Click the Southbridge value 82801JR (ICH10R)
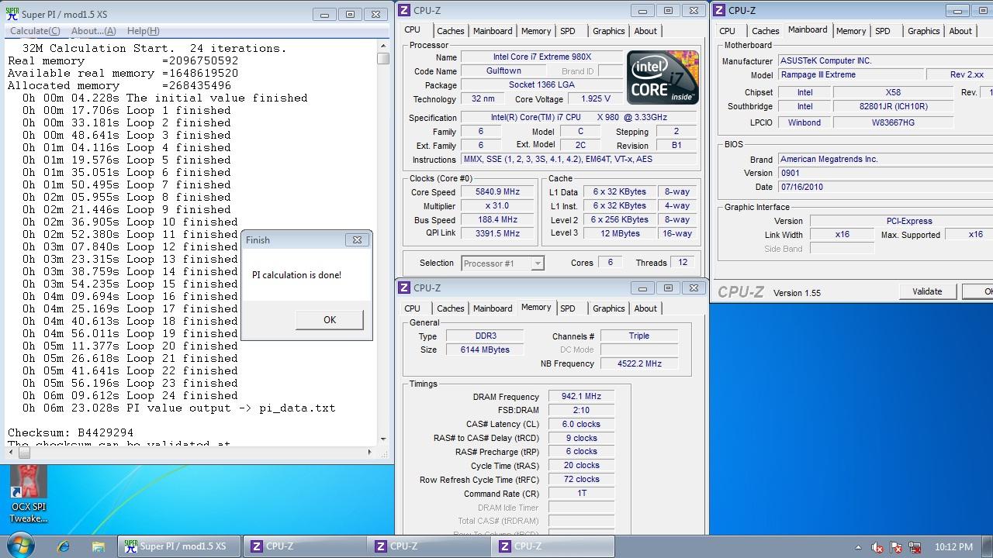993x558 pixels. pyautogui.click(x=894, y=107)
